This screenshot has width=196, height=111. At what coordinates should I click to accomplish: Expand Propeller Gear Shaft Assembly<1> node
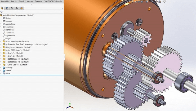[1, 44]
